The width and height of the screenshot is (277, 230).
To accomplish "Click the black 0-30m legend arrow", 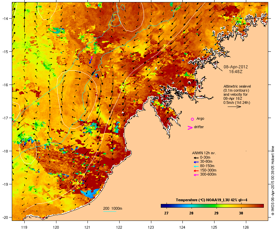I will [x=196, y=158].
